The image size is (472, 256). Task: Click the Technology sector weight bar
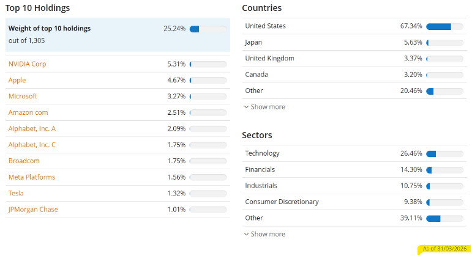tap(444, 154)
